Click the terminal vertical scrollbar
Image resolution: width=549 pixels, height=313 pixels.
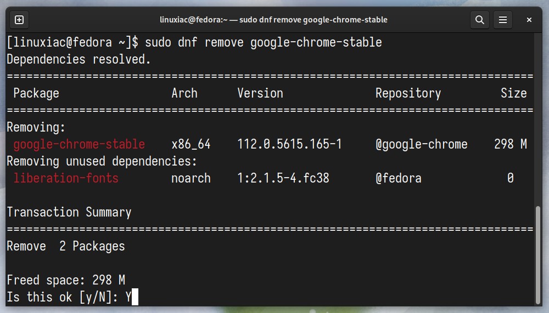click(538, 255)
